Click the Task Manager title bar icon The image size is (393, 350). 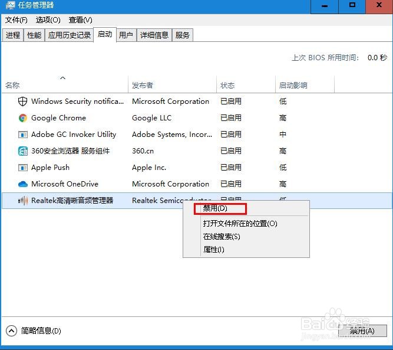tap(10, 5)
